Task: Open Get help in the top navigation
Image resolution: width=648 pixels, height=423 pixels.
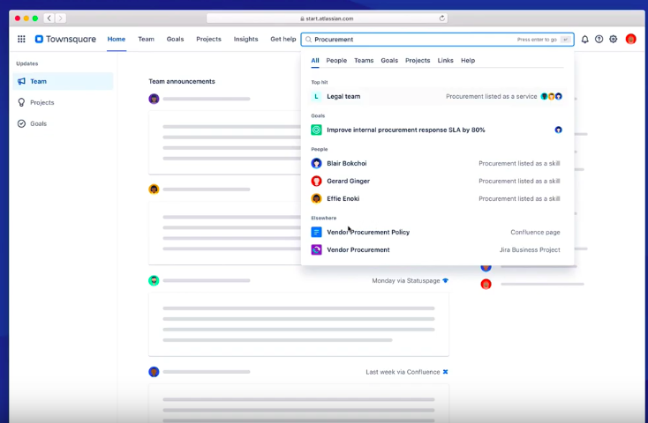Action: tap(283, 39)
